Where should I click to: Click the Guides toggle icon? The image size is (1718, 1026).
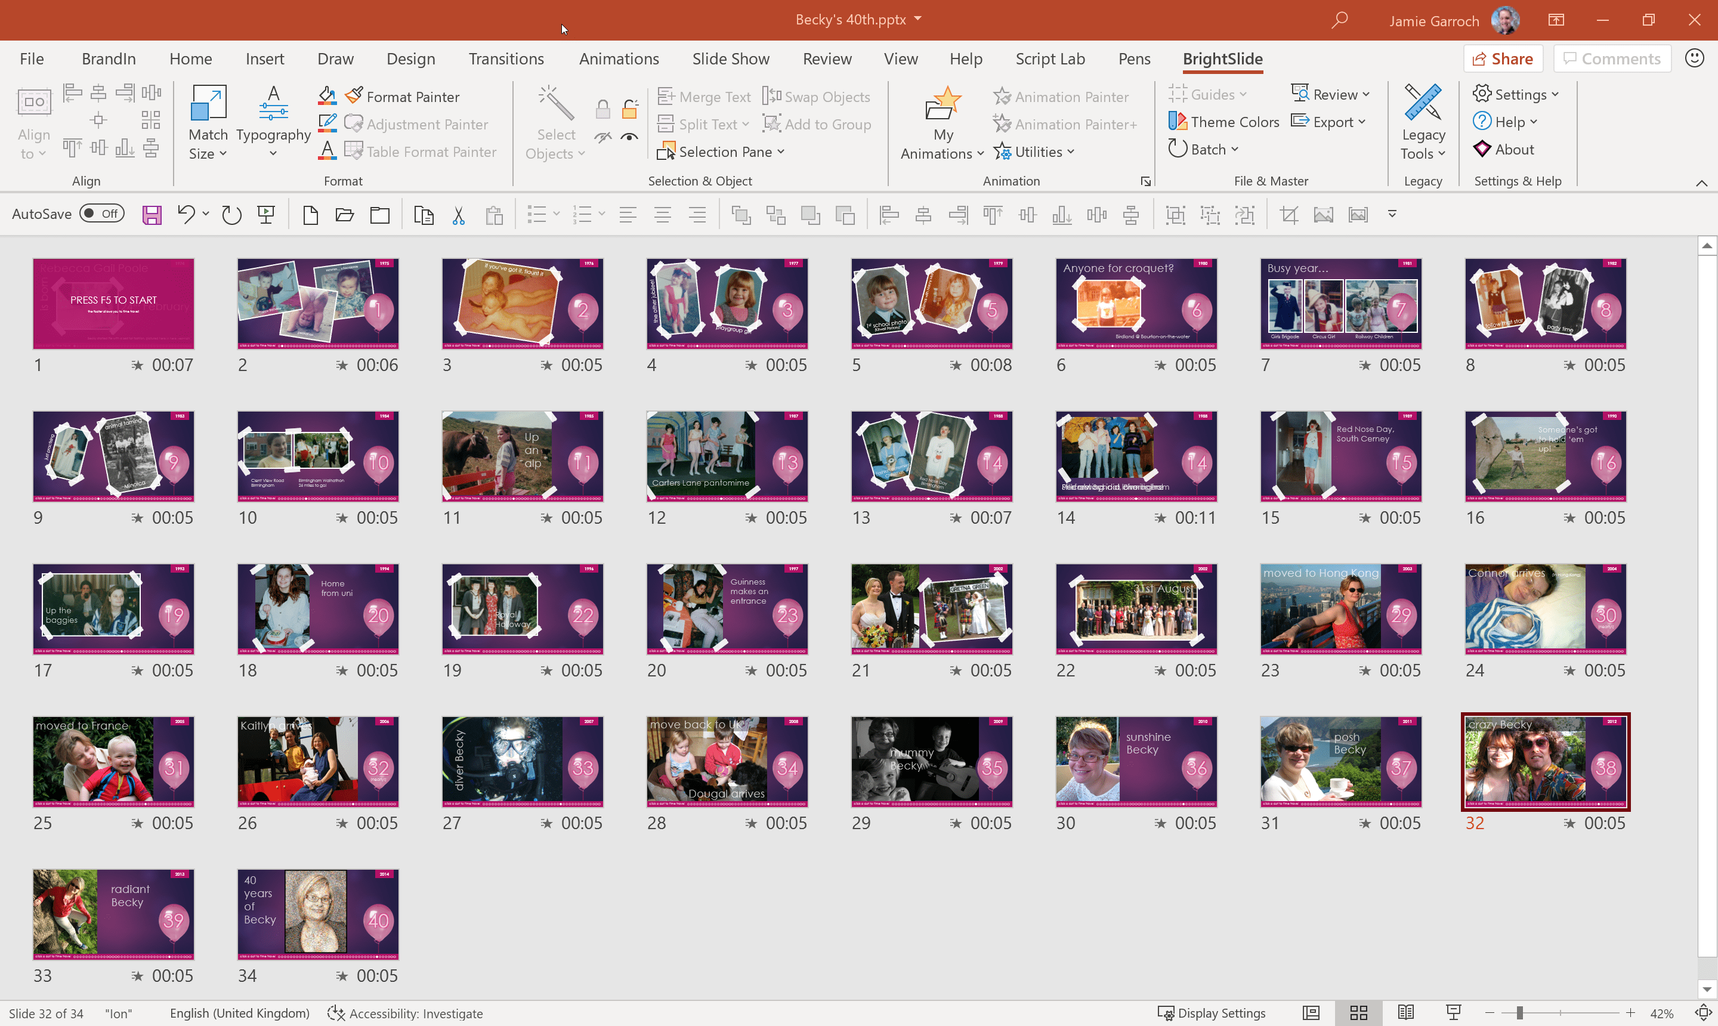1176,94
